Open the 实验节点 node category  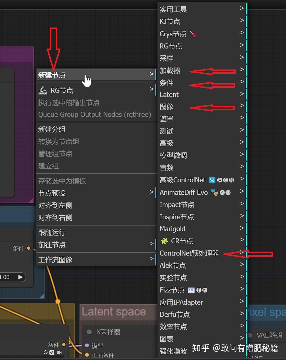202,278
